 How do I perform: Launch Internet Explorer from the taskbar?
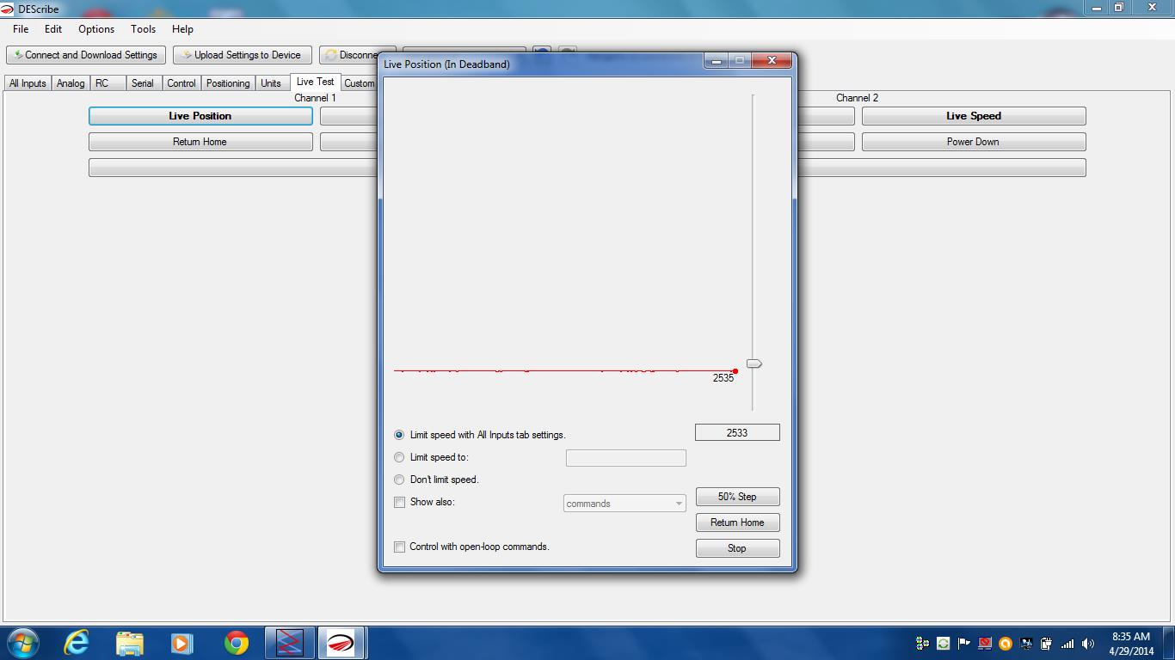click(77, 643)
